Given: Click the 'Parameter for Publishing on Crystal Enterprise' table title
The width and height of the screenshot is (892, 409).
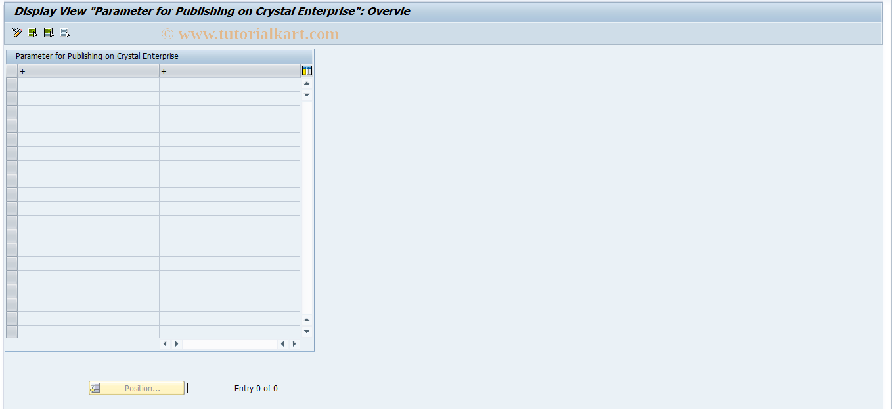Looking at the screenshot, I should [97, 56].
